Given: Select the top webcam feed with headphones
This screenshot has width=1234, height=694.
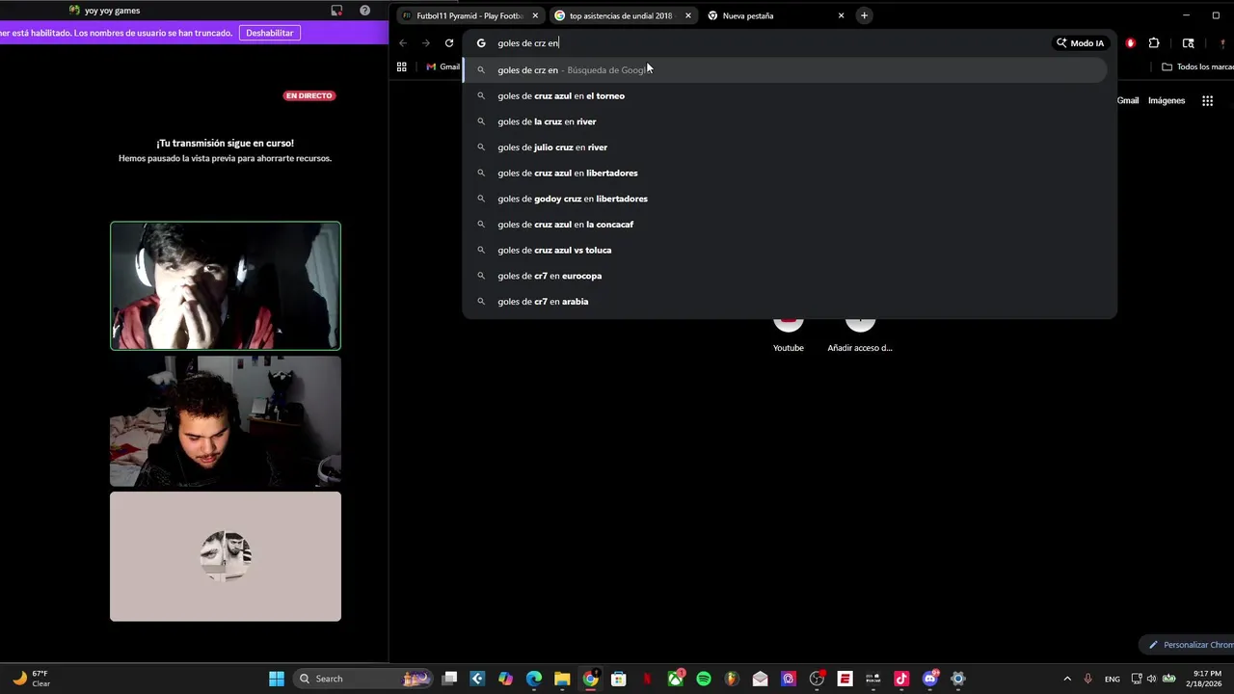Looking at the screenshot, I should [226, 286].
